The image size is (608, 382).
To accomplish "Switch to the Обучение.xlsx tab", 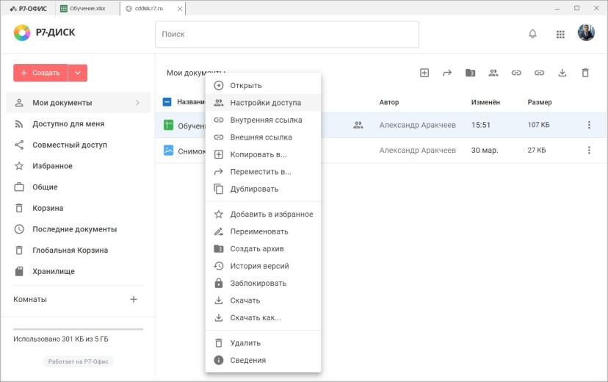I will [x=87, y=8].
